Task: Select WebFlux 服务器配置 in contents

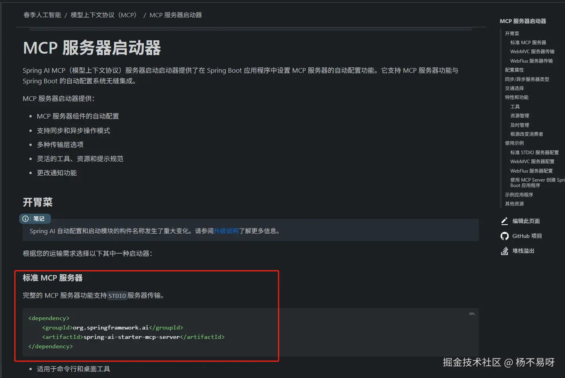Action: point(531,171)
